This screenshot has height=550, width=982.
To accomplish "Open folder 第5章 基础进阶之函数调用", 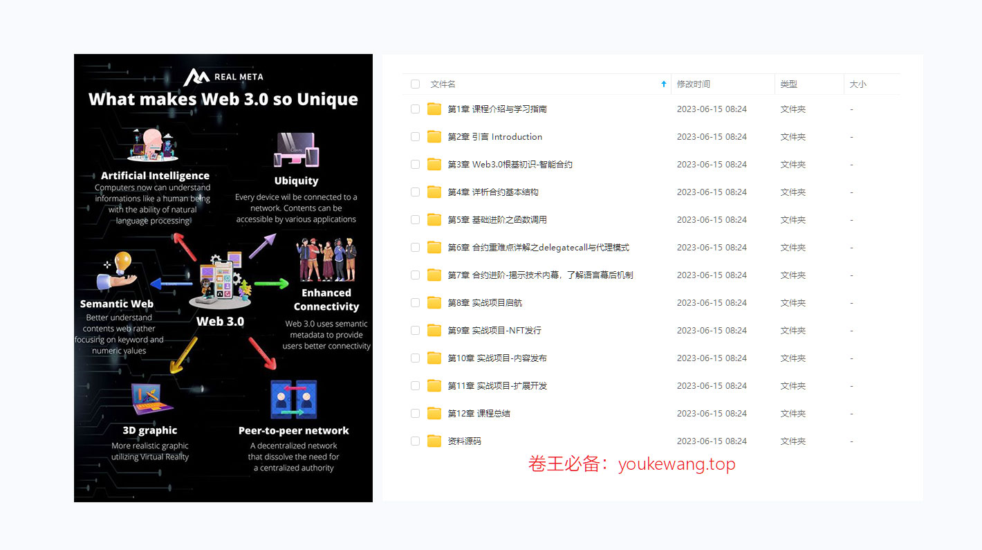I will coord(497,219).
